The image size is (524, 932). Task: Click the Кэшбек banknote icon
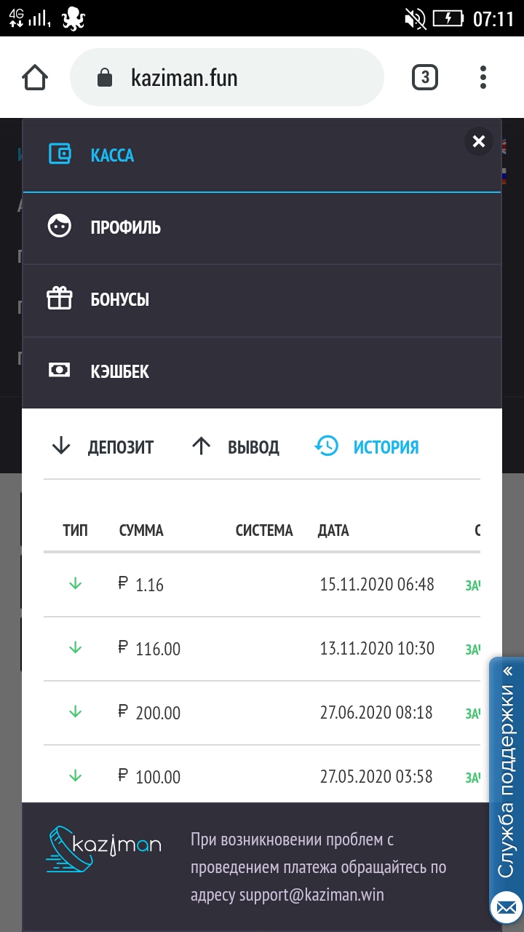pyautogui.click(x=60, y=371)
